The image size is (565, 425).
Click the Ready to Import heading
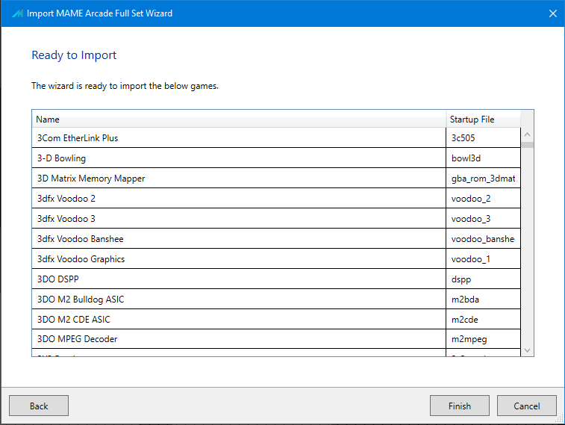74,55
